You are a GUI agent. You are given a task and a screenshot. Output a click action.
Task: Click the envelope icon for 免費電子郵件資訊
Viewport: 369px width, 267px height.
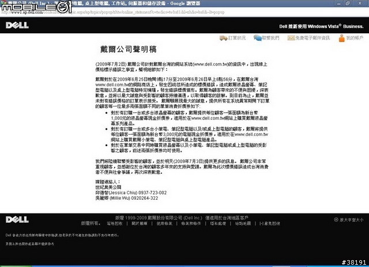[291, 38]
